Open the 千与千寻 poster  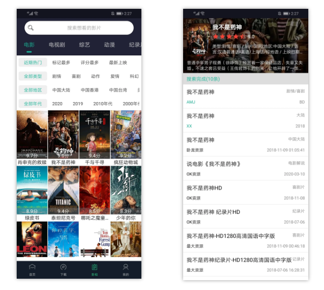tap(95, 134)
